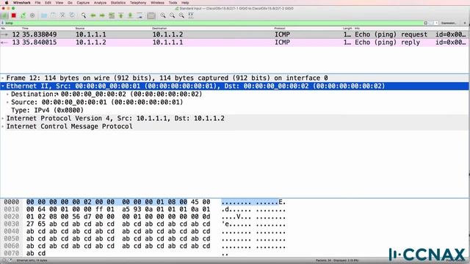The width and height of the screenshot is (470, 264).
Task: Open the Analyze menu
Action: point(100,3)
